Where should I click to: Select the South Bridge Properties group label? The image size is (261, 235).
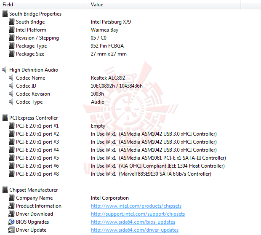pyautogui.click(x=35, y=14)
